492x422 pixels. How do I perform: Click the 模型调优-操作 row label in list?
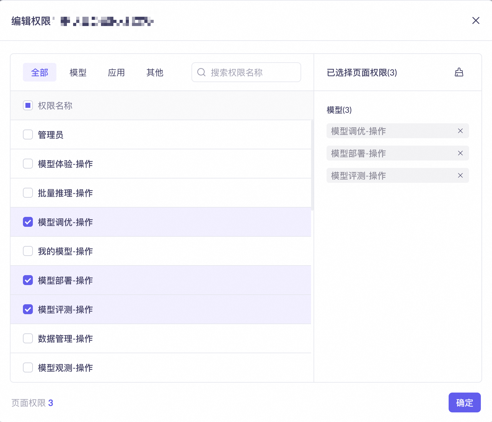click(x=65, y=222)
